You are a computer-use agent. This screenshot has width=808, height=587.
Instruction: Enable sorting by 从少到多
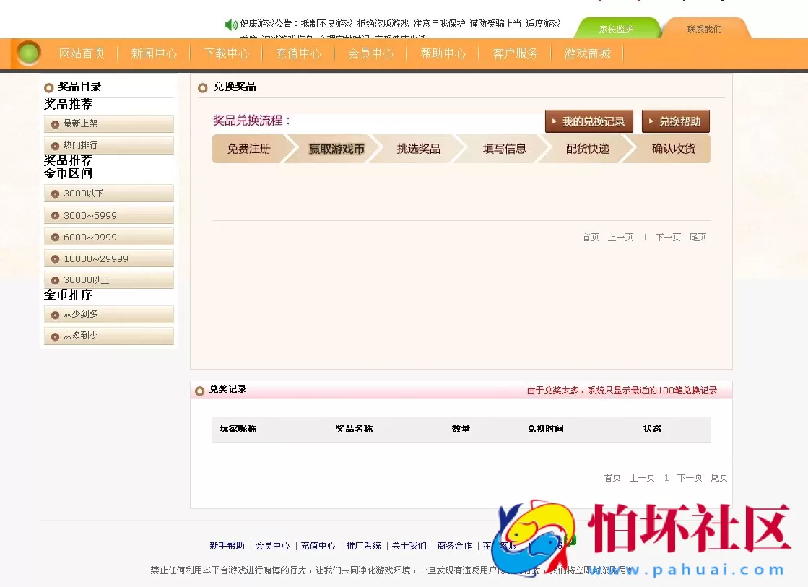(108, 314)
